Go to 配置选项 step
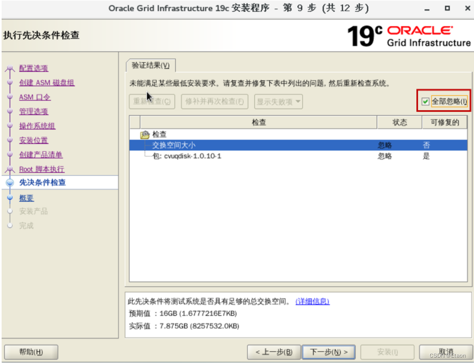The image size is (474, 363). (x=34, y=68)
